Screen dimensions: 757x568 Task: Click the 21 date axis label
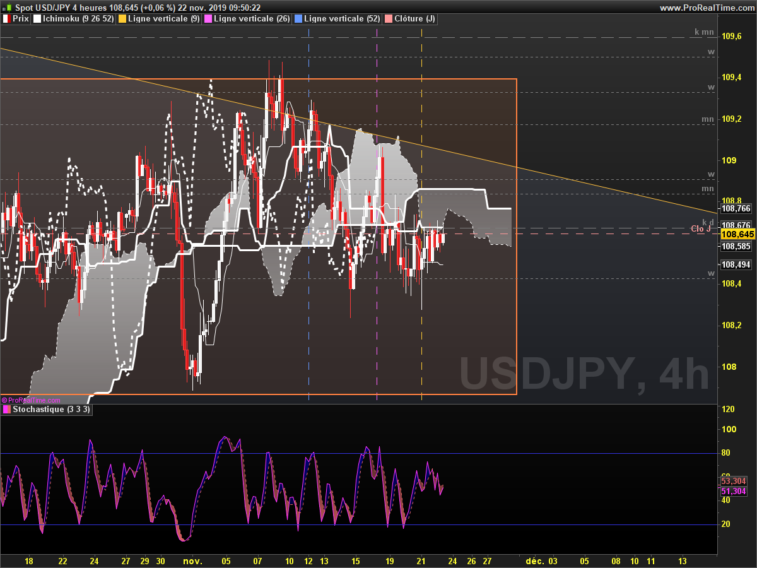click(x=421, y=560)
